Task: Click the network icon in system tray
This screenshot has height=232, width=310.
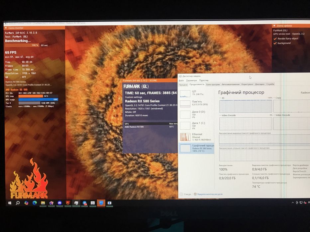Action: click(301, 203)
